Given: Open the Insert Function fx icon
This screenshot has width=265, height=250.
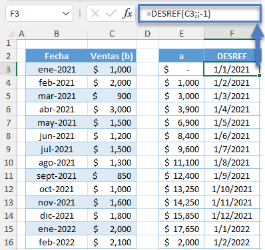Looking at the screenshot, I should [127, 14].
